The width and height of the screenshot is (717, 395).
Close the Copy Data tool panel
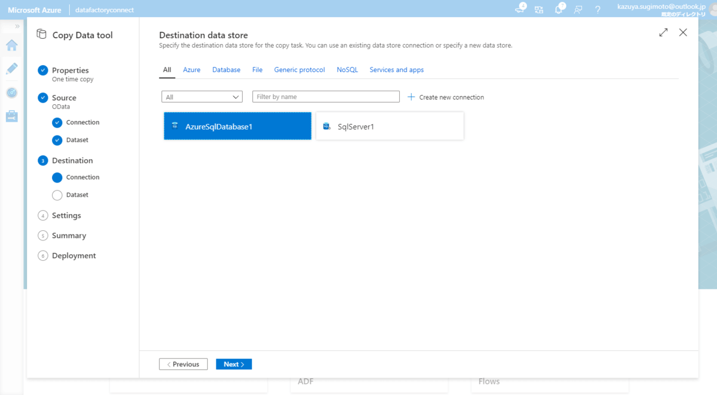point(683,32)
